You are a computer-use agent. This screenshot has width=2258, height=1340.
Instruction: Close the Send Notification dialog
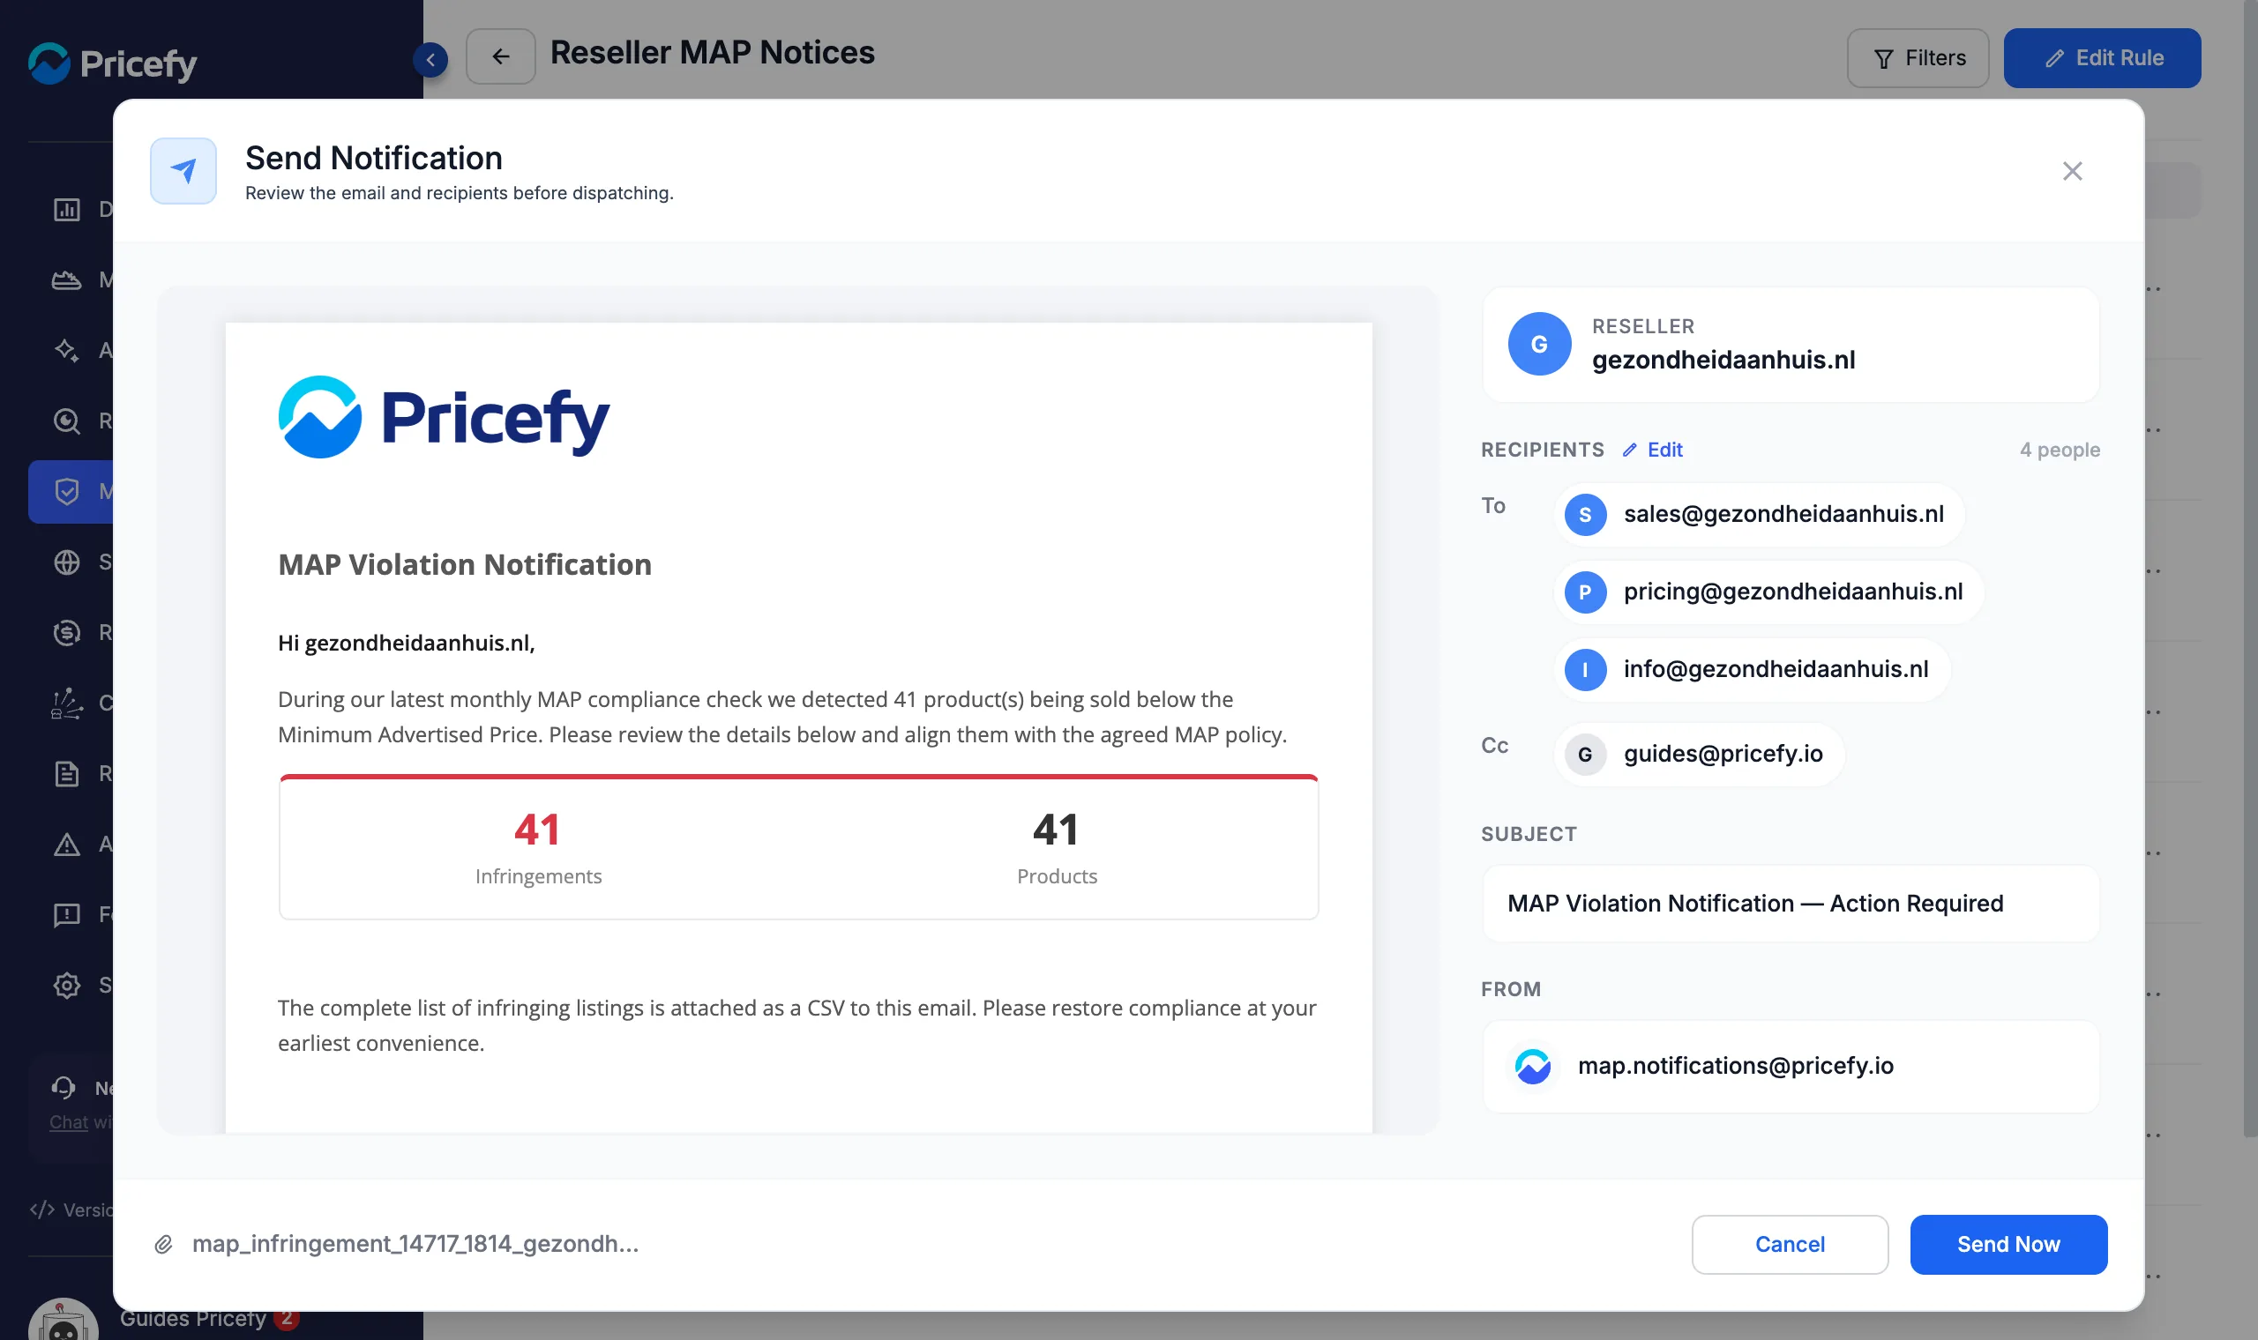point(2072,171)
